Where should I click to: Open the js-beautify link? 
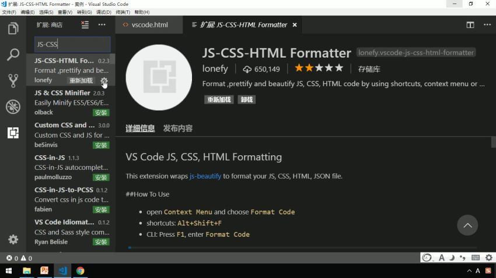(x=205, y=176)
